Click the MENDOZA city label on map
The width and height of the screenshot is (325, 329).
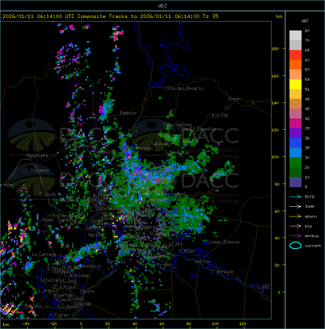point(95,199)
